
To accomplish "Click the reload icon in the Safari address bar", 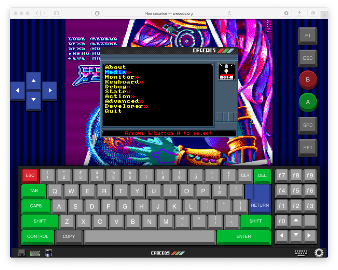I will pos(229,13).
